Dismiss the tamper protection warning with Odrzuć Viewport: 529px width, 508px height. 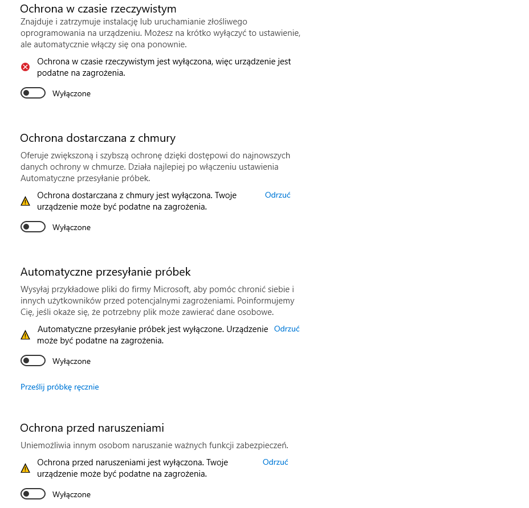pos(275,462)
